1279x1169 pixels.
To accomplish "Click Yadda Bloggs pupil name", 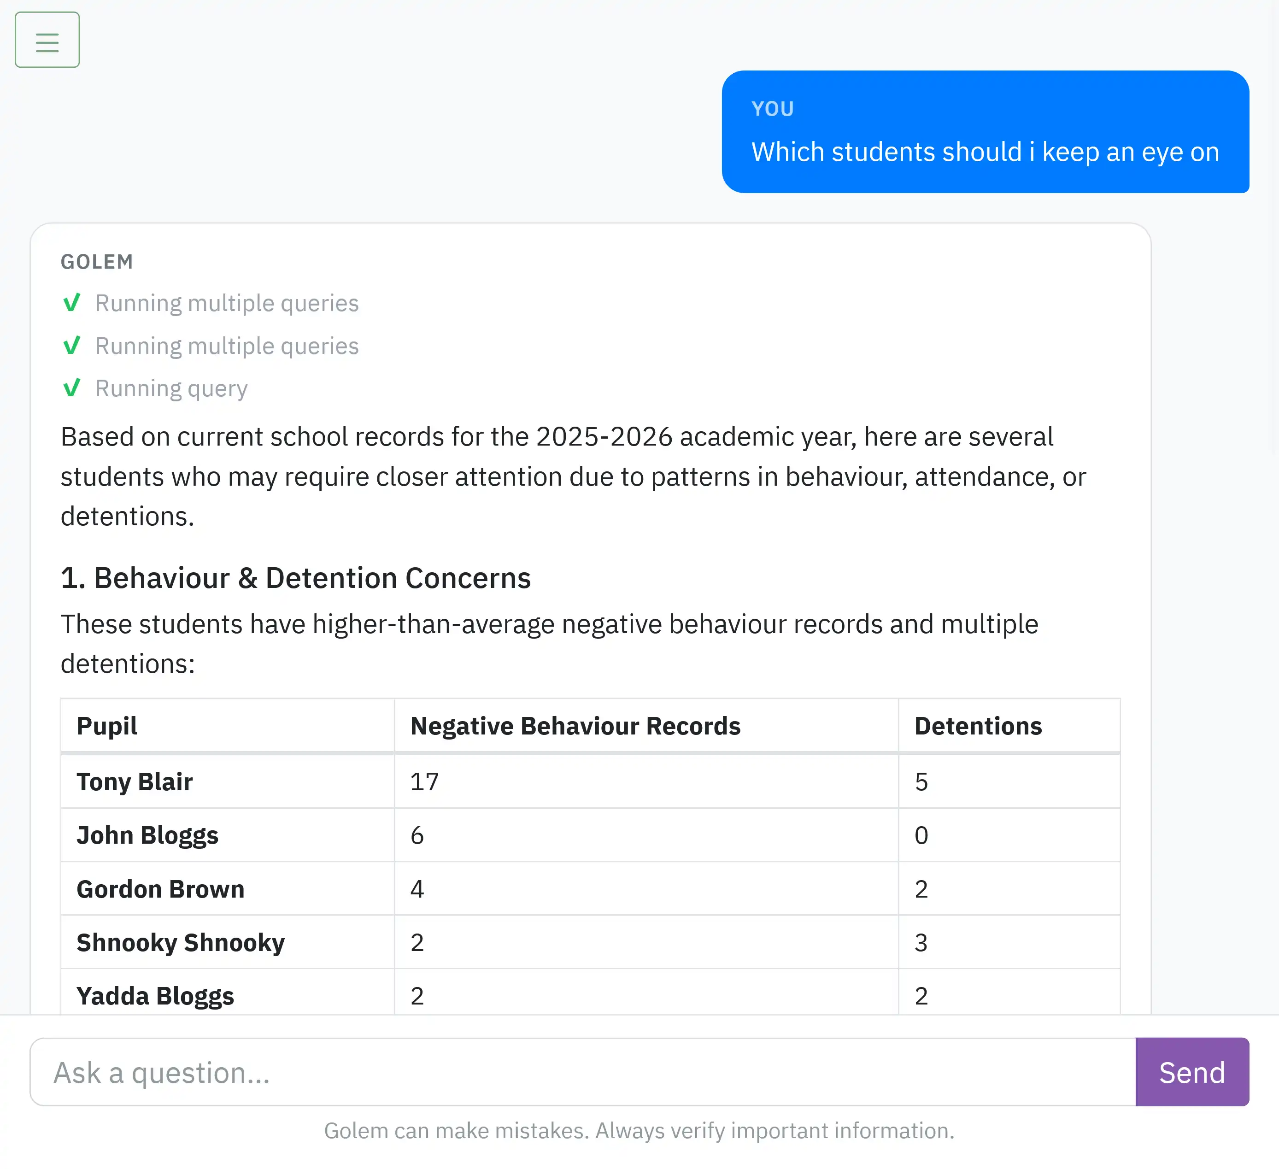I will click(155, 995).
